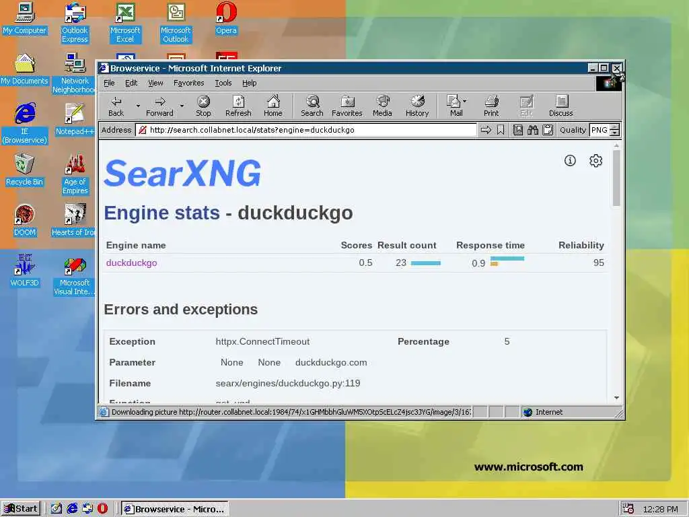
Task: Open Network Neighborhood desktop icon
Action: coord(74,73)
